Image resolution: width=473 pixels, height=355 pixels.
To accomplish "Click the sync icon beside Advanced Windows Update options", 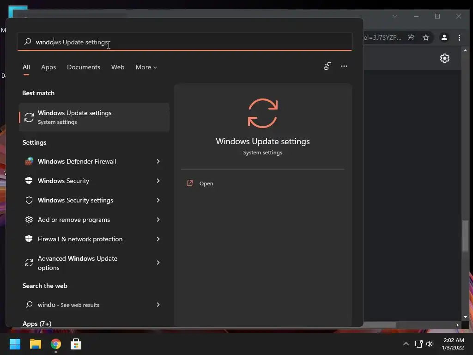I will point(29,263).
